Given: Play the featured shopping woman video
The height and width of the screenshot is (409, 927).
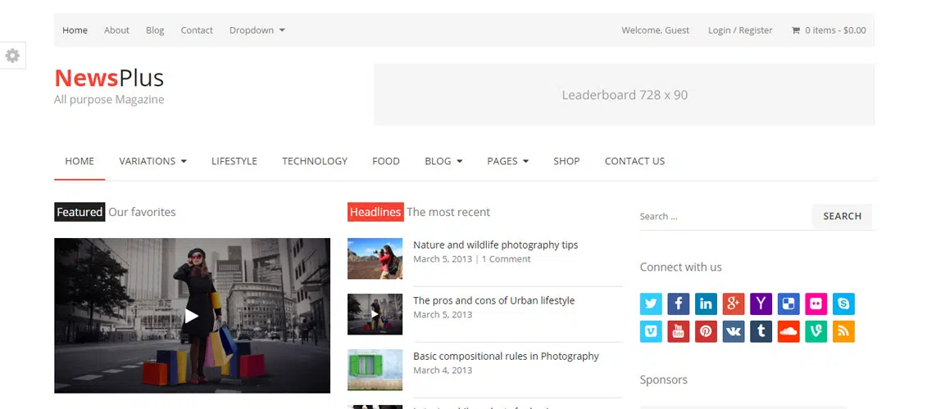Looking at the screenshot, I should point(192,316).
